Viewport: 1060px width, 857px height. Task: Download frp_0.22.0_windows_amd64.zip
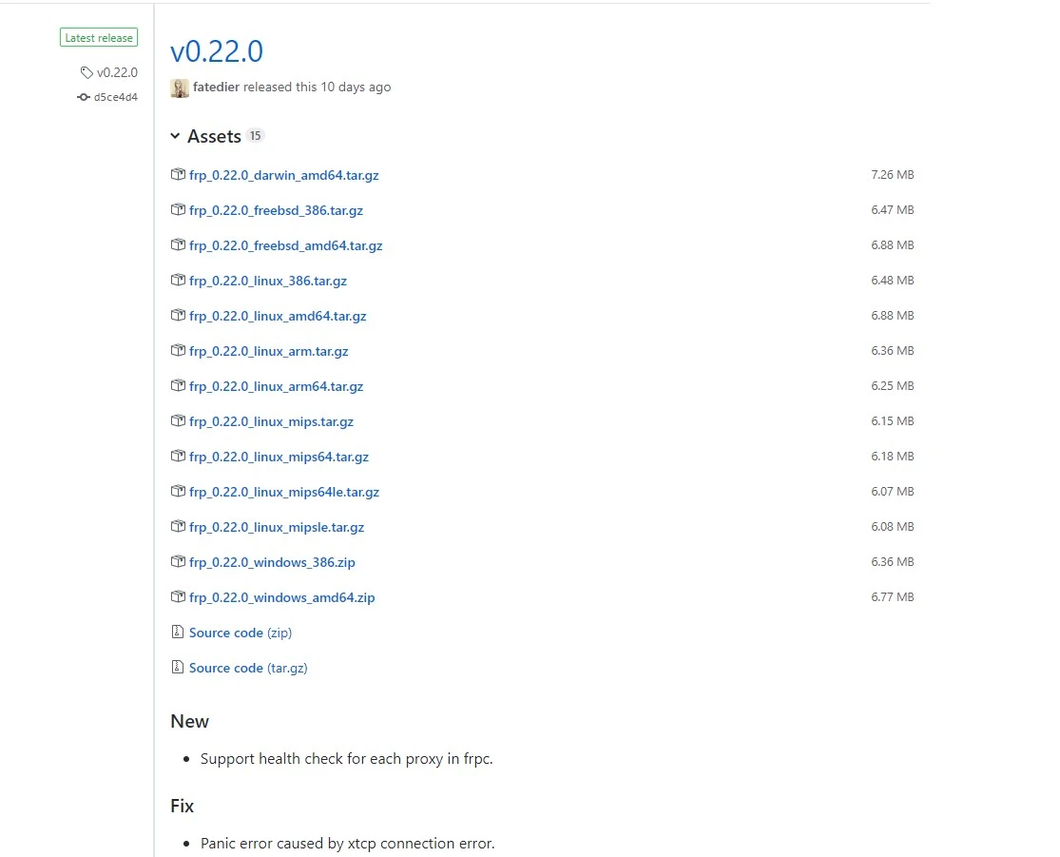click(282, 597)
